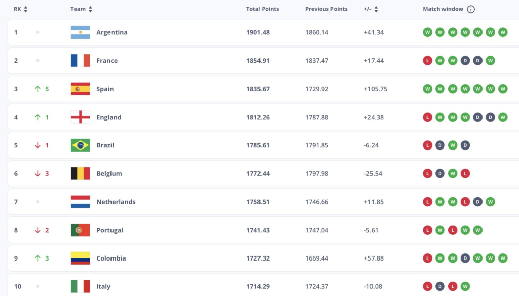The height and width of the screenshot is (296, 519).
Task: Sort table by RK column arrows
Action: 25,9
